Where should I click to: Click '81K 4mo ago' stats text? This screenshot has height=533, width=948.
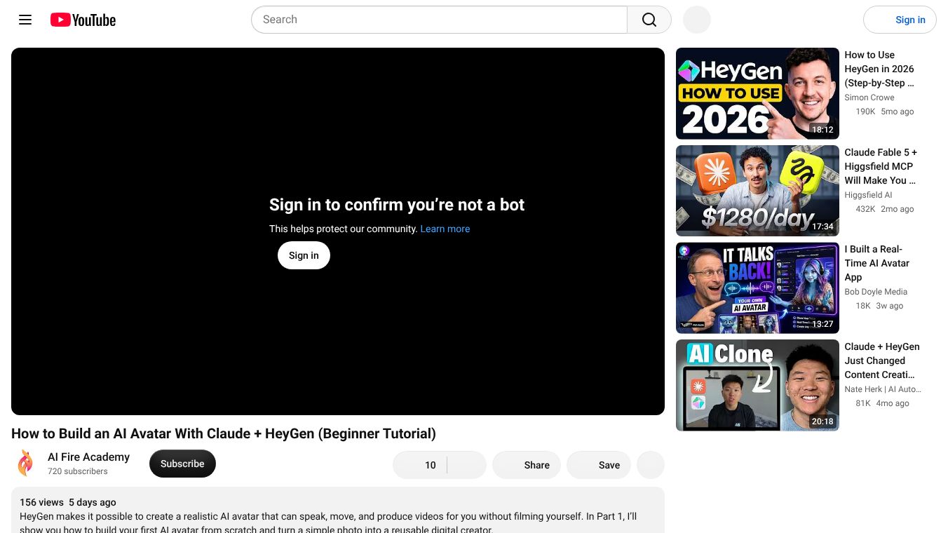pos(882,403)
